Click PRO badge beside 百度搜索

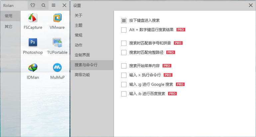tap(173, 94)
